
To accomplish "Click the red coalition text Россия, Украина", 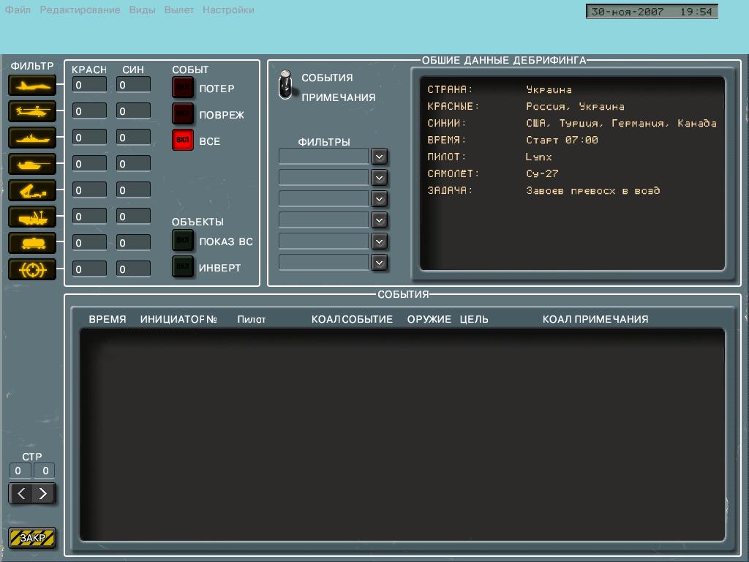I will coord(575,106).
